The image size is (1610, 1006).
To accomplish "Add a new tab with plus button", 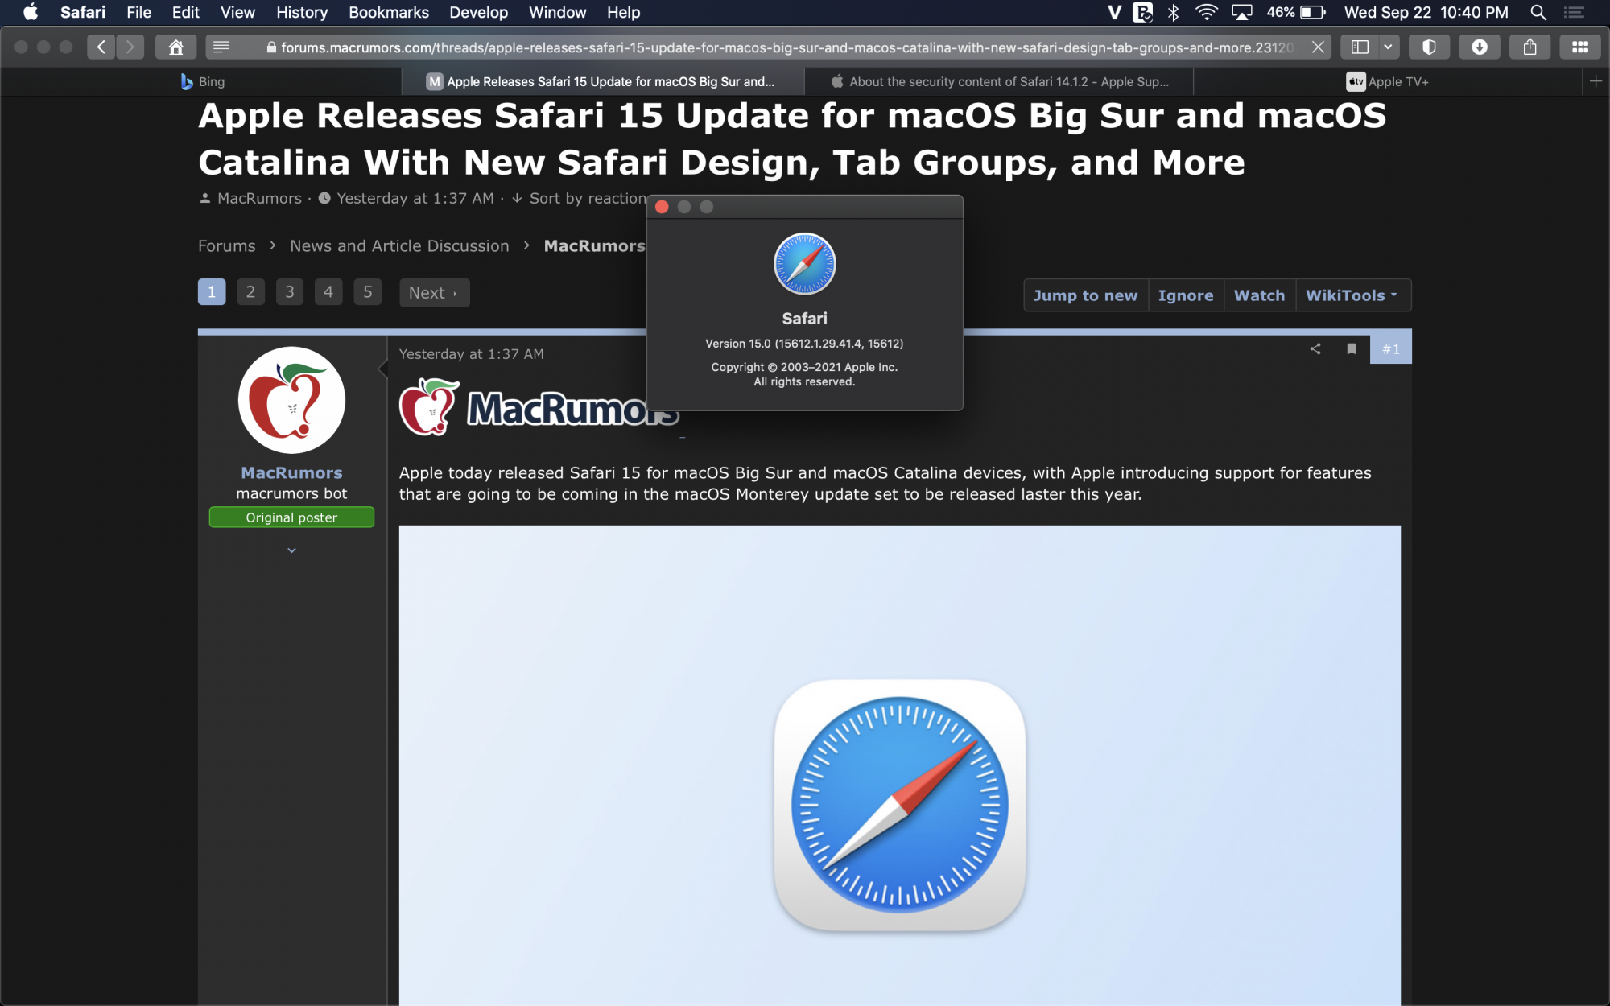I will (x=1596, y=81).
